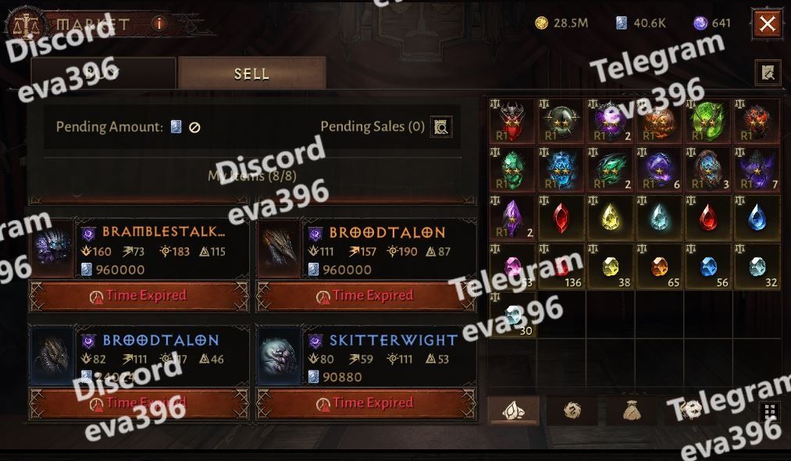
Task: Click Time Expired under Bramblestalk listing
Action: click(x=139, y=296)
